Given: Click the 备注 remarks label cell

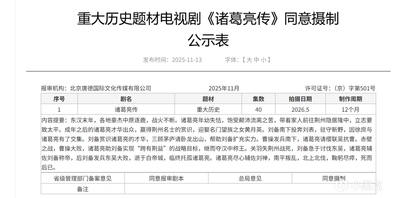Looking at the screenshot, I should 83,189.
